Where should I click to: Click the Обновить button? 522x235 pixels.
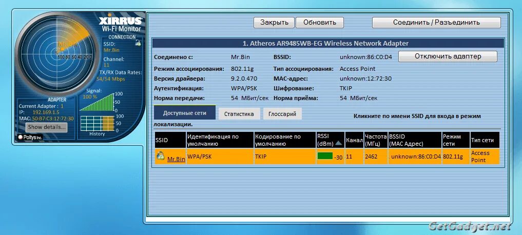coord(320,22)
